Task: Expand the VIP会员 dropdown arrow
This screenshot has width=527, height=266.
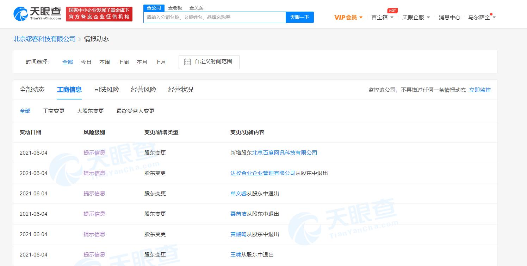Action: [361, 17]
